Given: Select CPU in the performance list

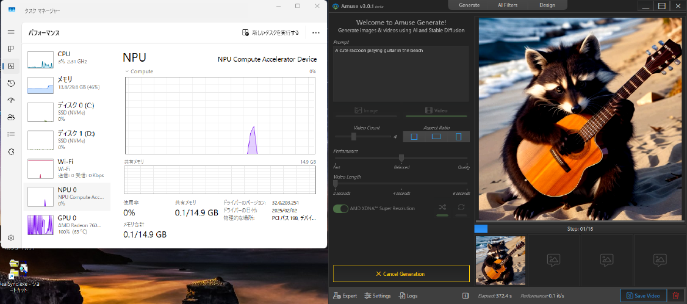Looking at the screenshot, I should point(67,59).
